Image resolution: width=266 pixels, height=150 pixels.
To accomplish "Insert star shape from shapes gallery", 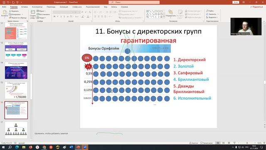I will pyautogui.click(x=161, y=17).
